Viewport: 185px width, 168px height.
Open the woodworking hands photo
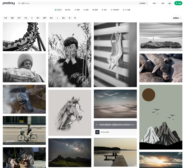tap(24, 158)
